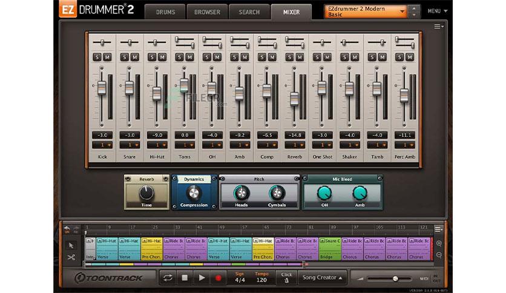Click the Kick pan slider
The width and height of the screenshot is (506, 293).
[x=102, y=42]
